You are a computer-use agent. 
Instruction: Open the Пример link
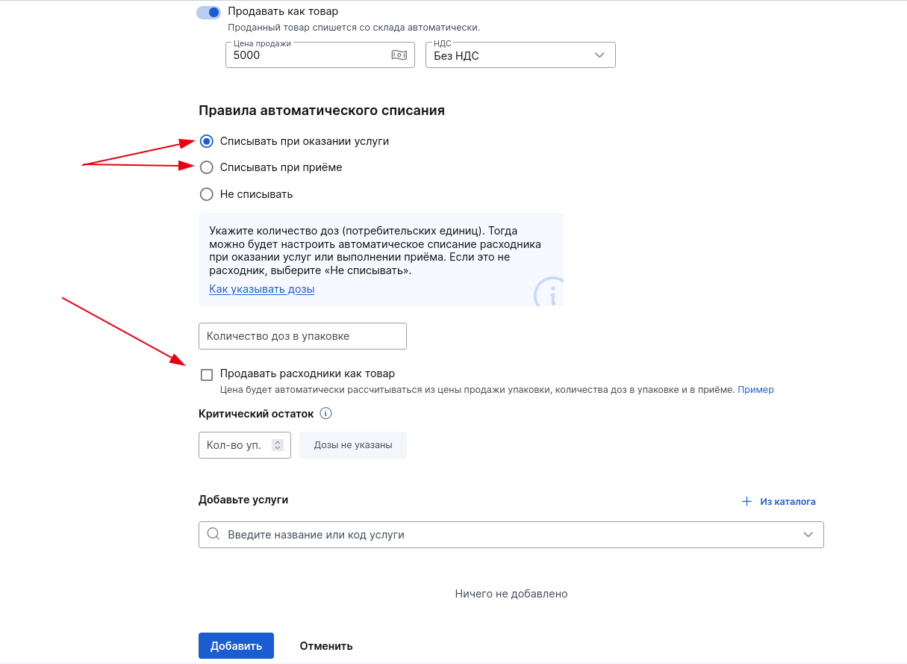(x=755, y=389)
